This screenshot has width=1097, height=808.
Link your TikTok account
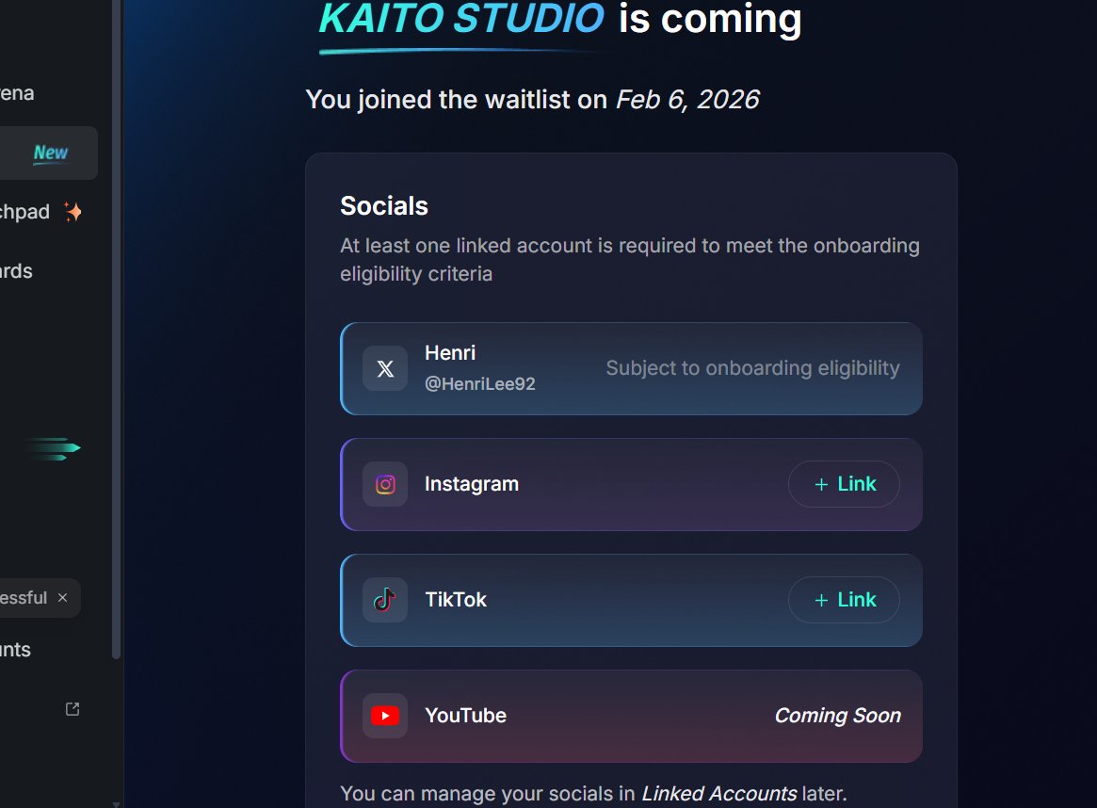[x=844, y=600]
